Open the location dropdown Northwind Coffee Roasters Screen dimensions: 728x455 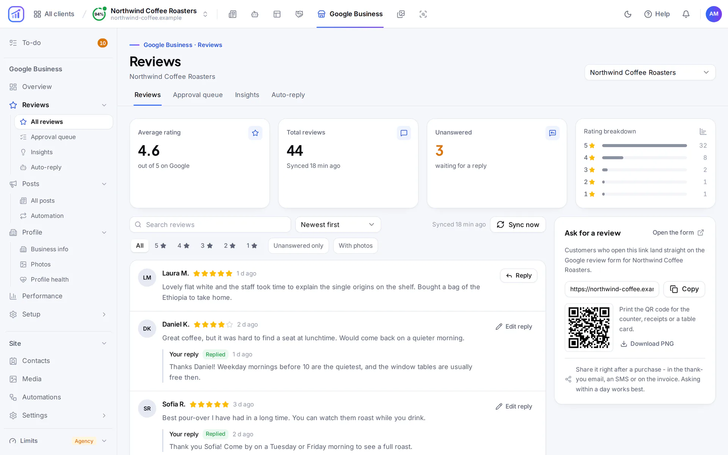[650, 72]
